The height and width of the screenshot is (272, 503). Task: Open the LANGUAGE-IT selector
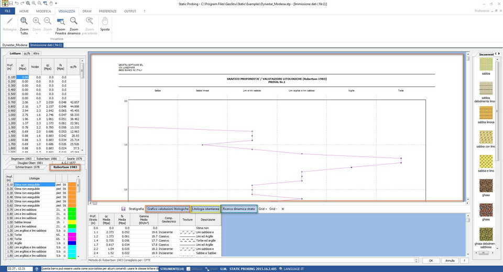pos(291,269)
